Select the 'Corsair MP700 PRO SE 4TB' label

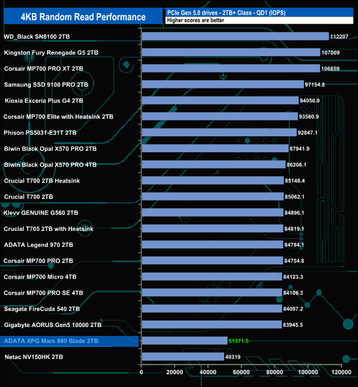click(x=44, y=293)
